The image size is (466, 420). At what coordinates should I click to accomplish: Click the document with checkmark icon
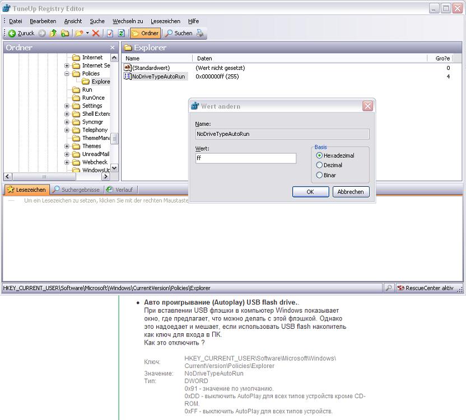tap(110, 33)
